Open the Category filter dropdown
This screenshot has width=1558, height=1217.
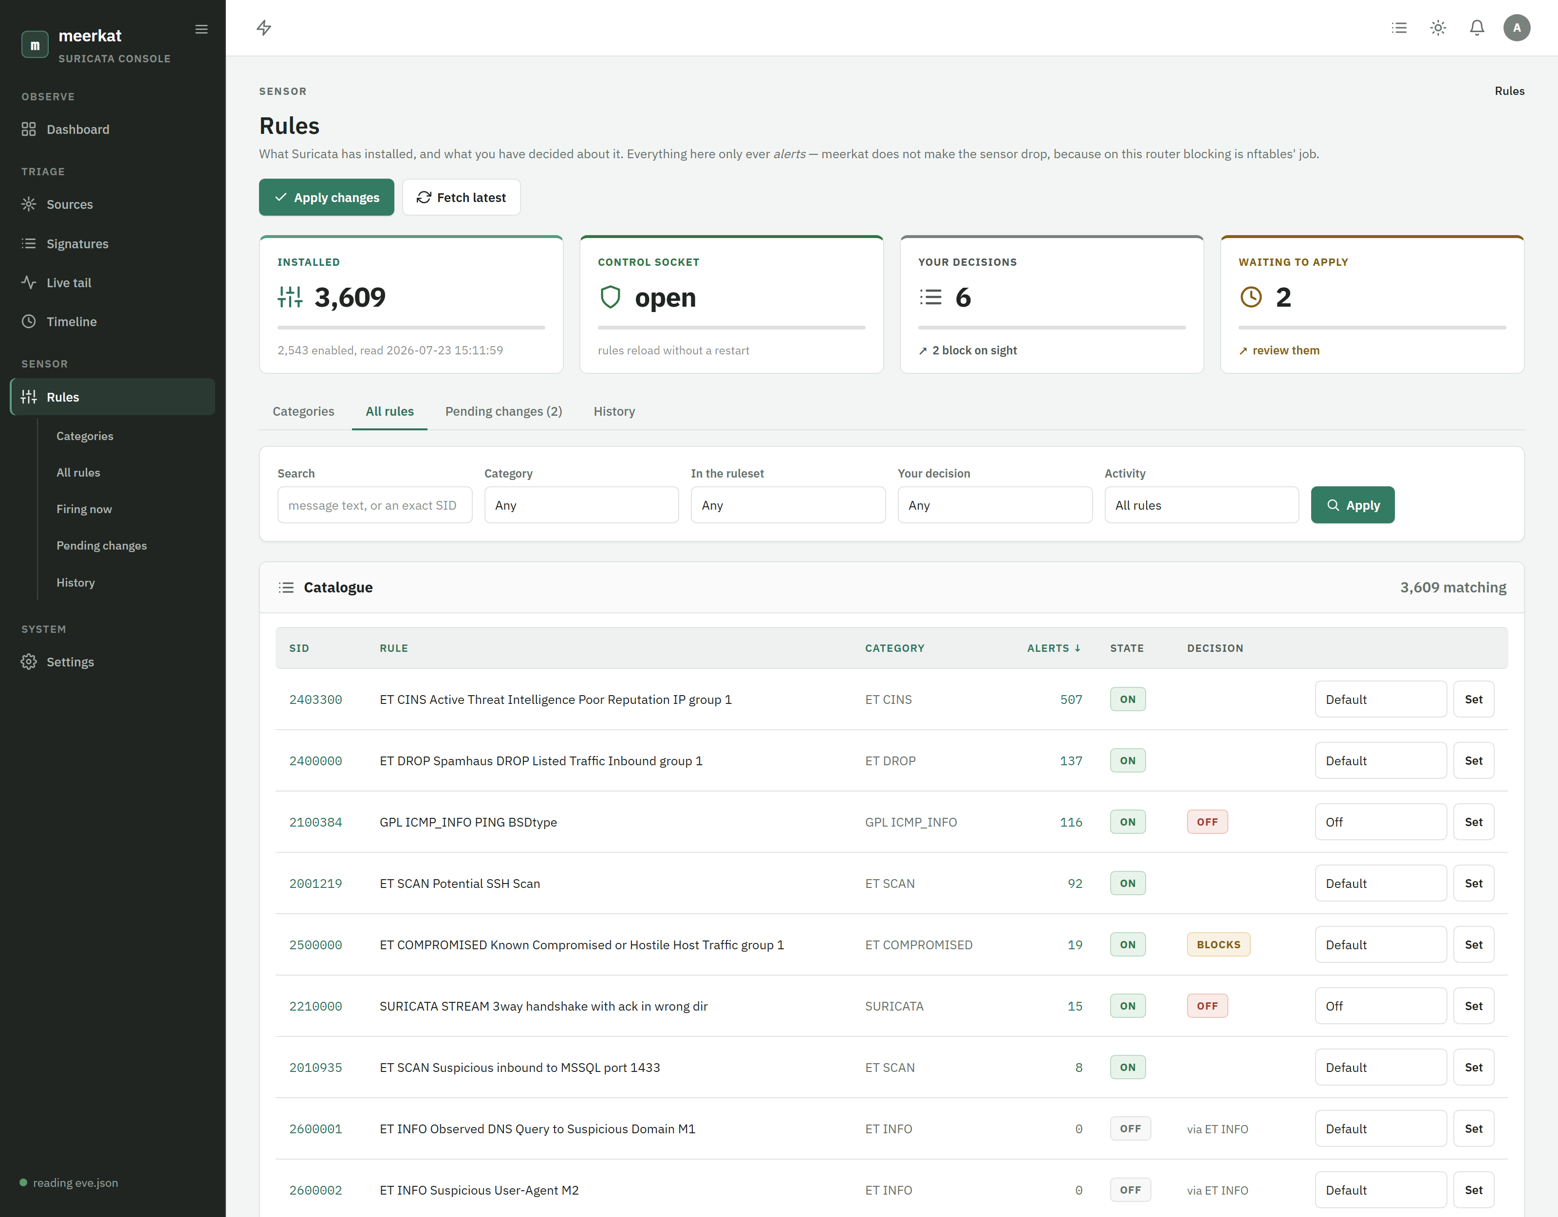pos(581,505)
